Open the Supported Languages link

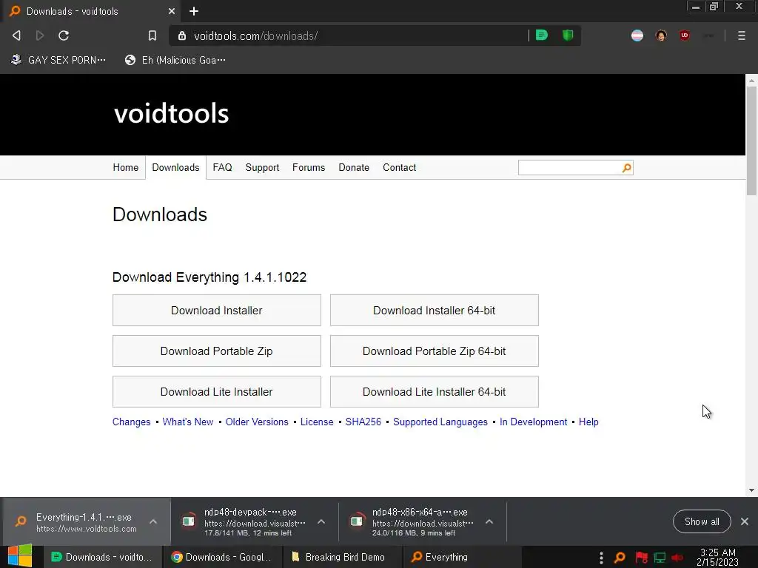(440, 422)
